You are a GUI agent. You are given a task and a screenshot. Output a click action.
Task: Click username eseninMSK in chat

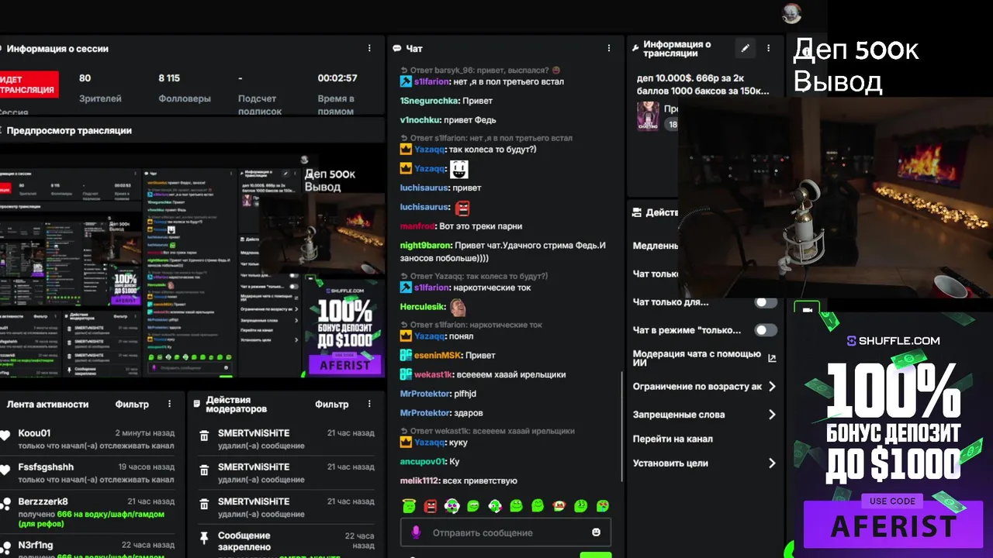click(438, 355)
